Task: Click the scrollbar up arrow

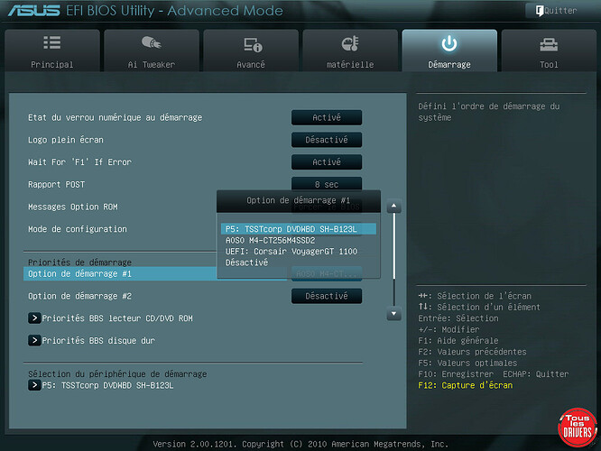Action: 393,207
